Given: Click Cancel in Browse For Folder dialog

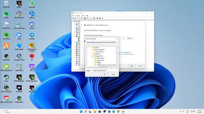Looking at the screenshot, I should click(113, 74).
